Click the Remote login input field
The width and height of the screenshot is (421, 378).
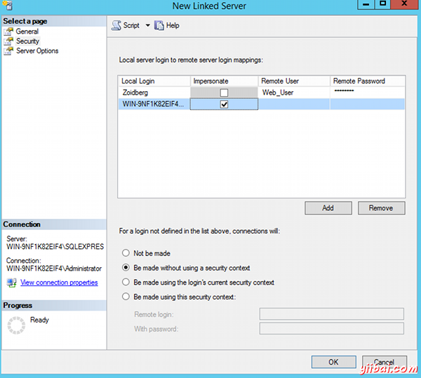click(x=332, y=314)
